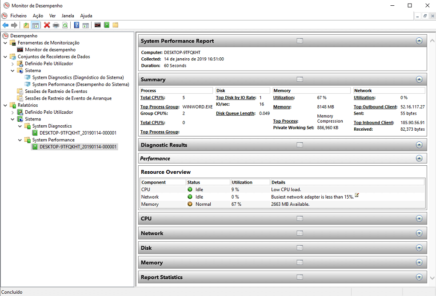The image size is (436, 296).
Task: Collapse the Ferramentas de Monitorização tree node
Action: [5, 43]
